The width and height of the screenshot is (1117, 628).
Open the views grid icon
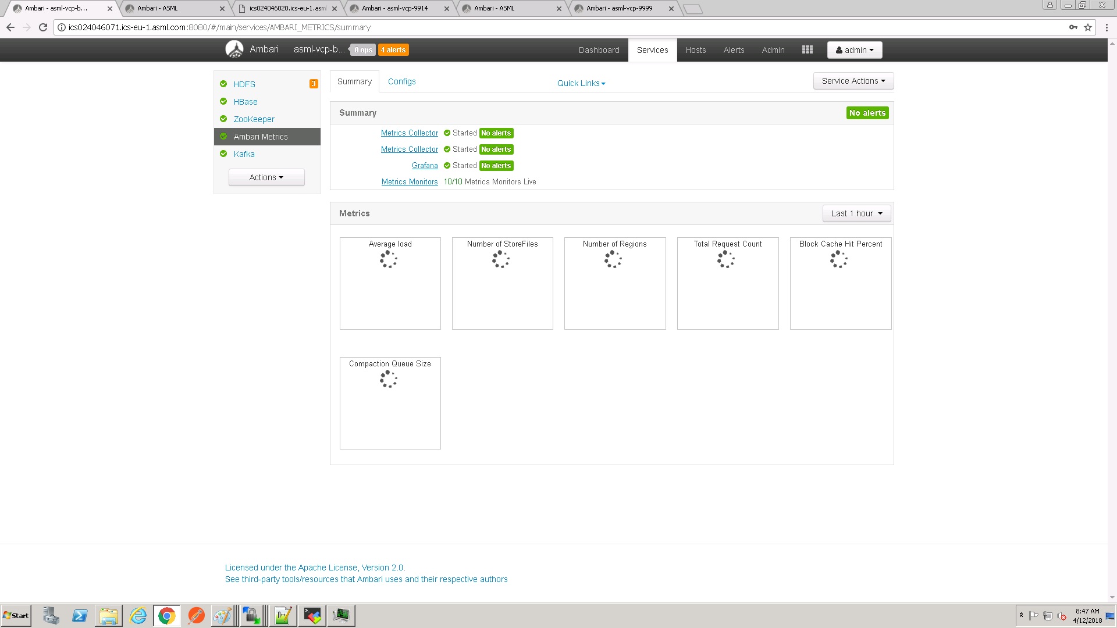tap(807, 50)
